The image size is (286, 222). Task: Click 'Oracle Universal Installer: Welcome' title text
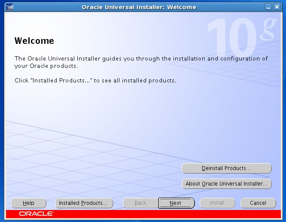tap(139, 7)
